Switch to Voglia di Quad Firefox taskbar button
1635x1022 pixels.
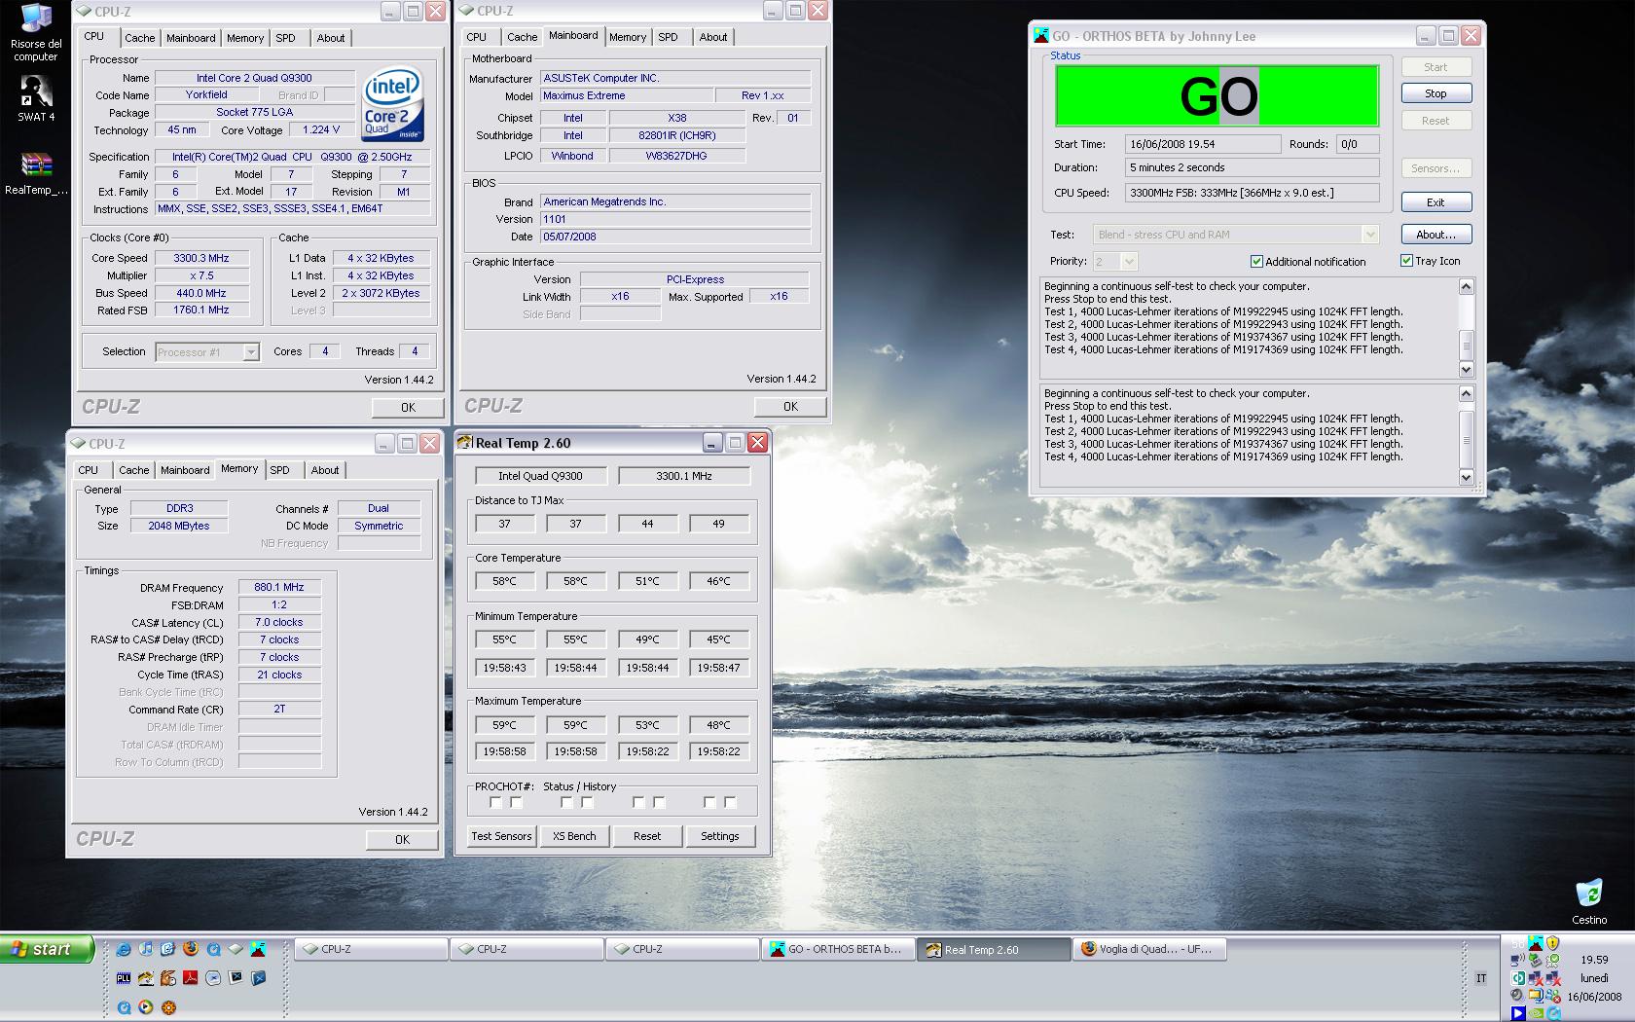pyautogui.click(x=1149, y=949)
